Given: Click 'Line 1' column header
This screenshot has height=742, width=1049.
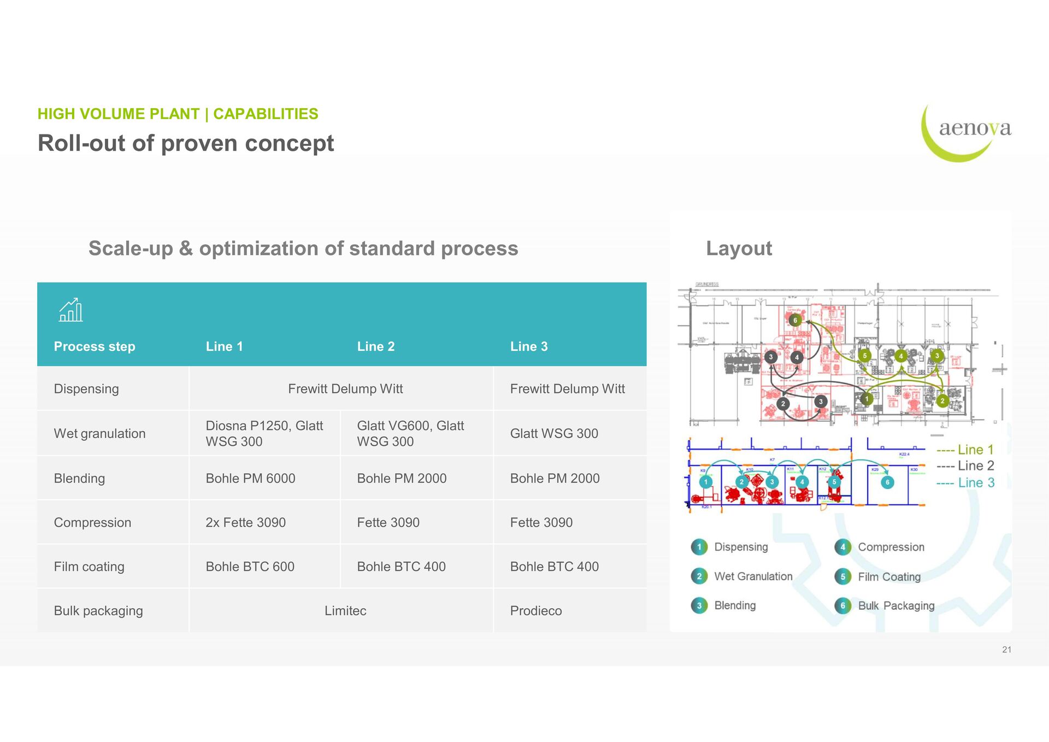Looking at the screenshot, I should point(224,346).
